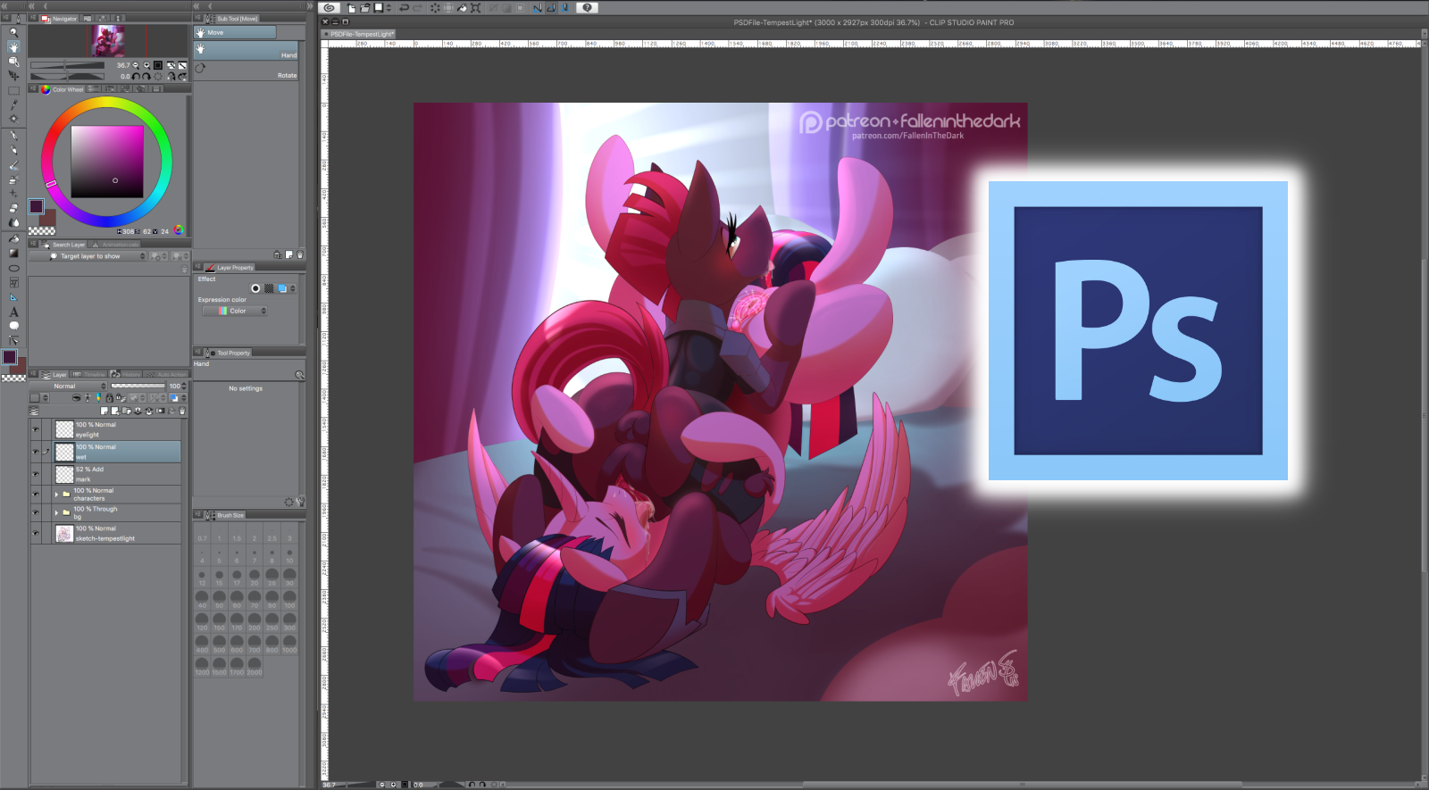Hide the characters folder layer

click(36, 495)
